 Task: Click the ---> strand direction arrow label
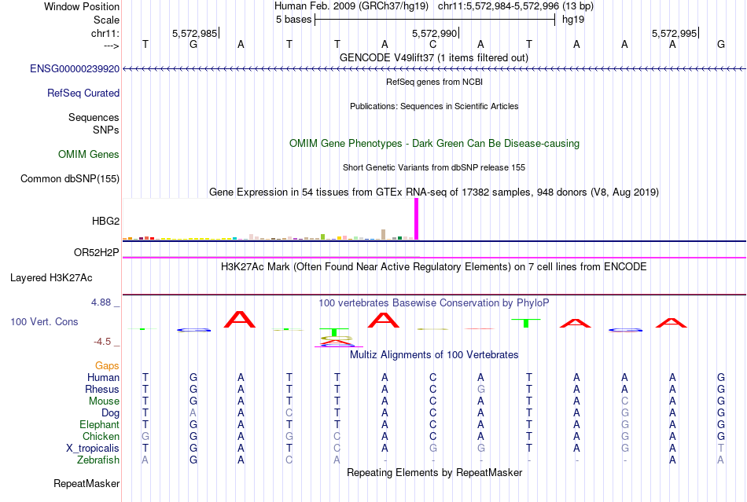(x=112, y=46)
